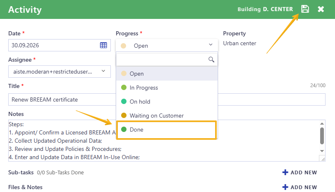335x192 pixels.
Task: Select the Done progress option
Action: 166,130
